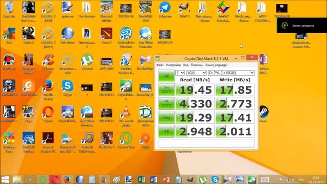Start the plain Seq benchmark
Image resolution: width=327 pixels, height=184 pixels.
[166, 118]
